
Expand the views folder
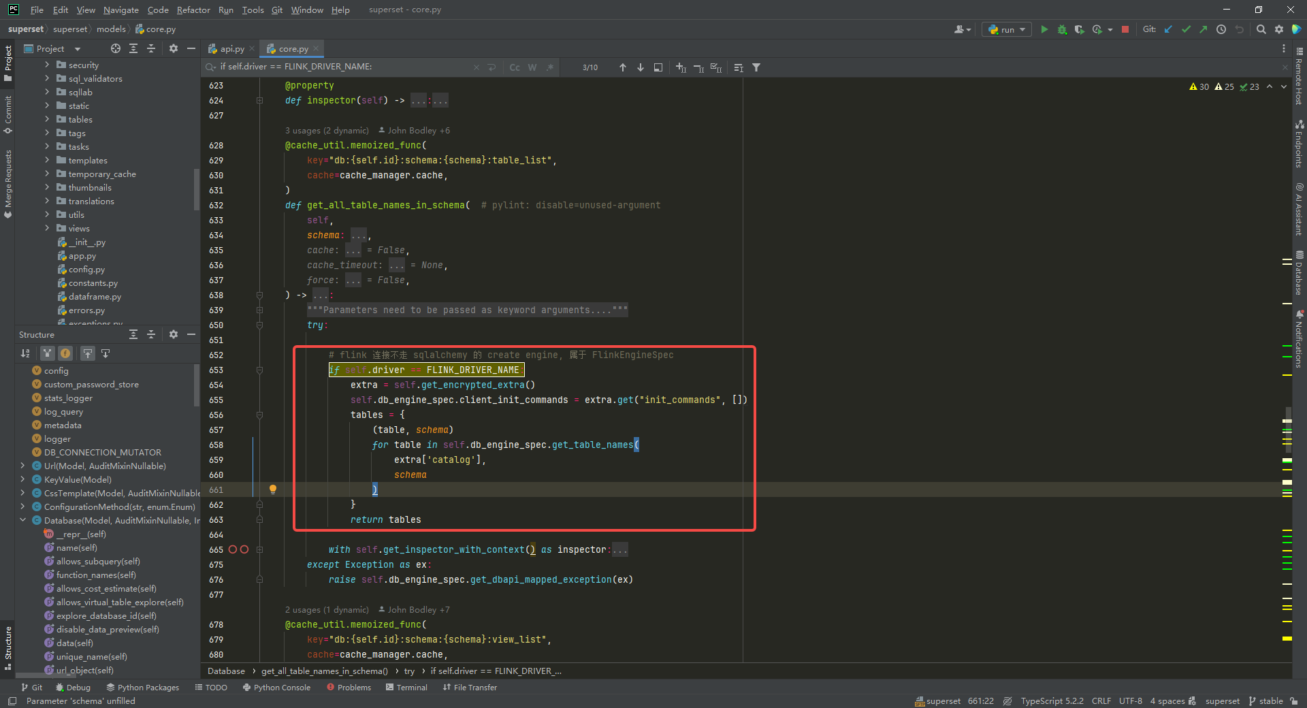pos(47,228)
